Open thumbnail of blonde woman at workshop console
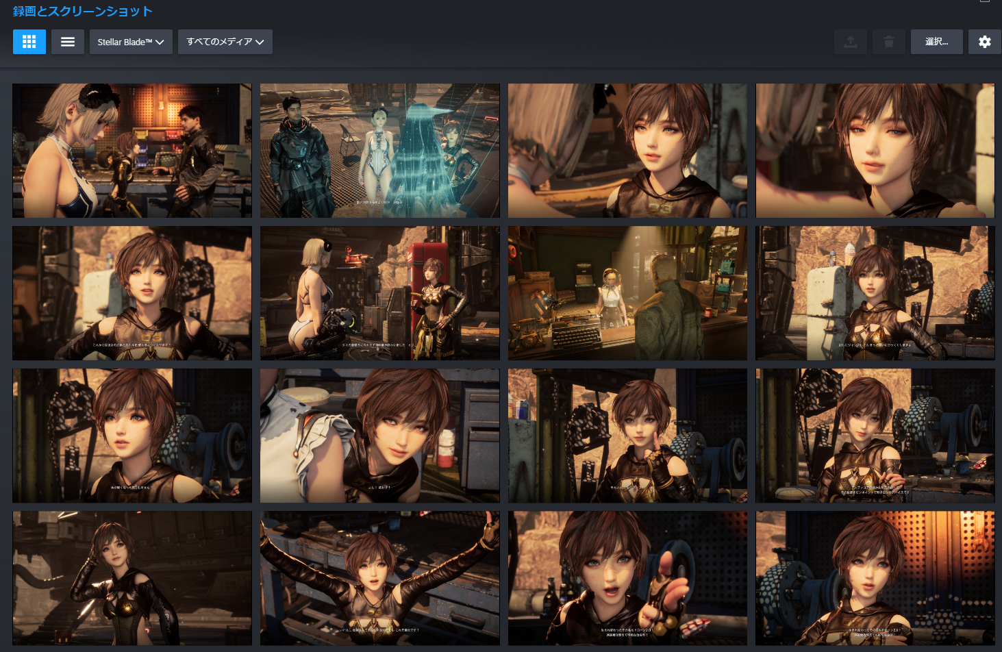The height and width of the screenshot is (652, 1002). pyautogui.click(x=132, y=151)
